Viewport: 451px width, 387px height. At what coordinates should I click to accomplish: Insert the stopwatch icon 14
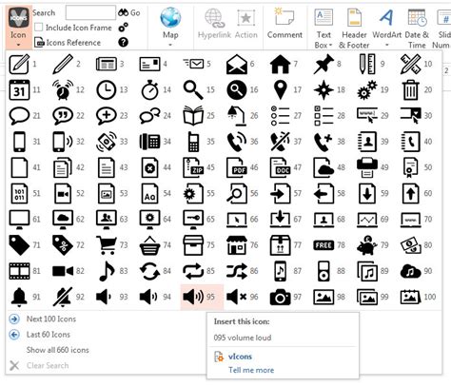point(149,90)
